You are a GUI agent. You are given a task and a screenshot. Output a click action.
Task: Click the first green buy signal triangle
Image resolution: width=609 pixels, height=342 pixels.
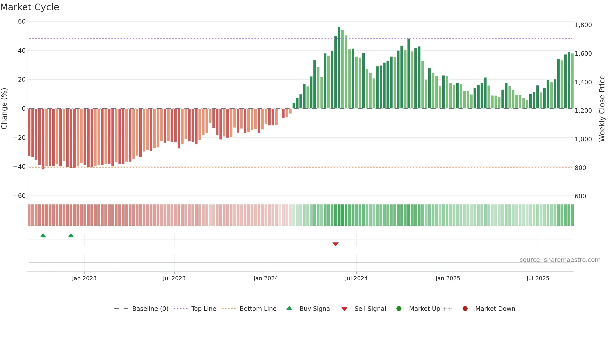(x=43, y=236)
